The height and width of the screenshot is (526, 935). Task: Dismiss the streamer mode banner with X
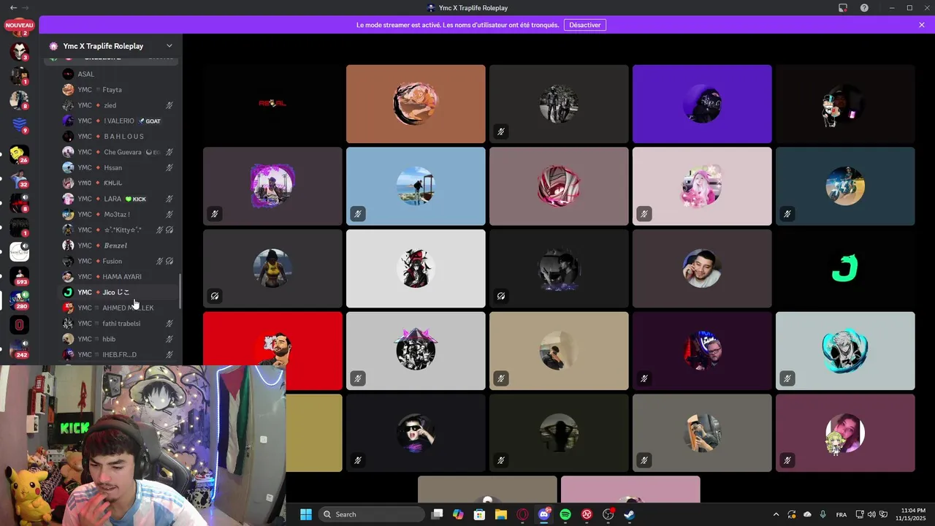(922, 25)
